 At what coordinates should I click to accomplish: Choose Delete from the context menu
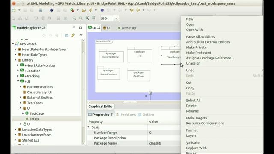coord(191,106)
